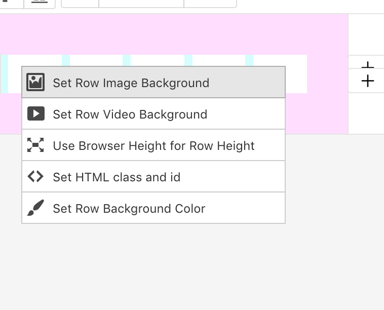Screen dimensions: 384x310
Task: Click the paintbrush icon for Row Background Color
Action: (35, 208)
